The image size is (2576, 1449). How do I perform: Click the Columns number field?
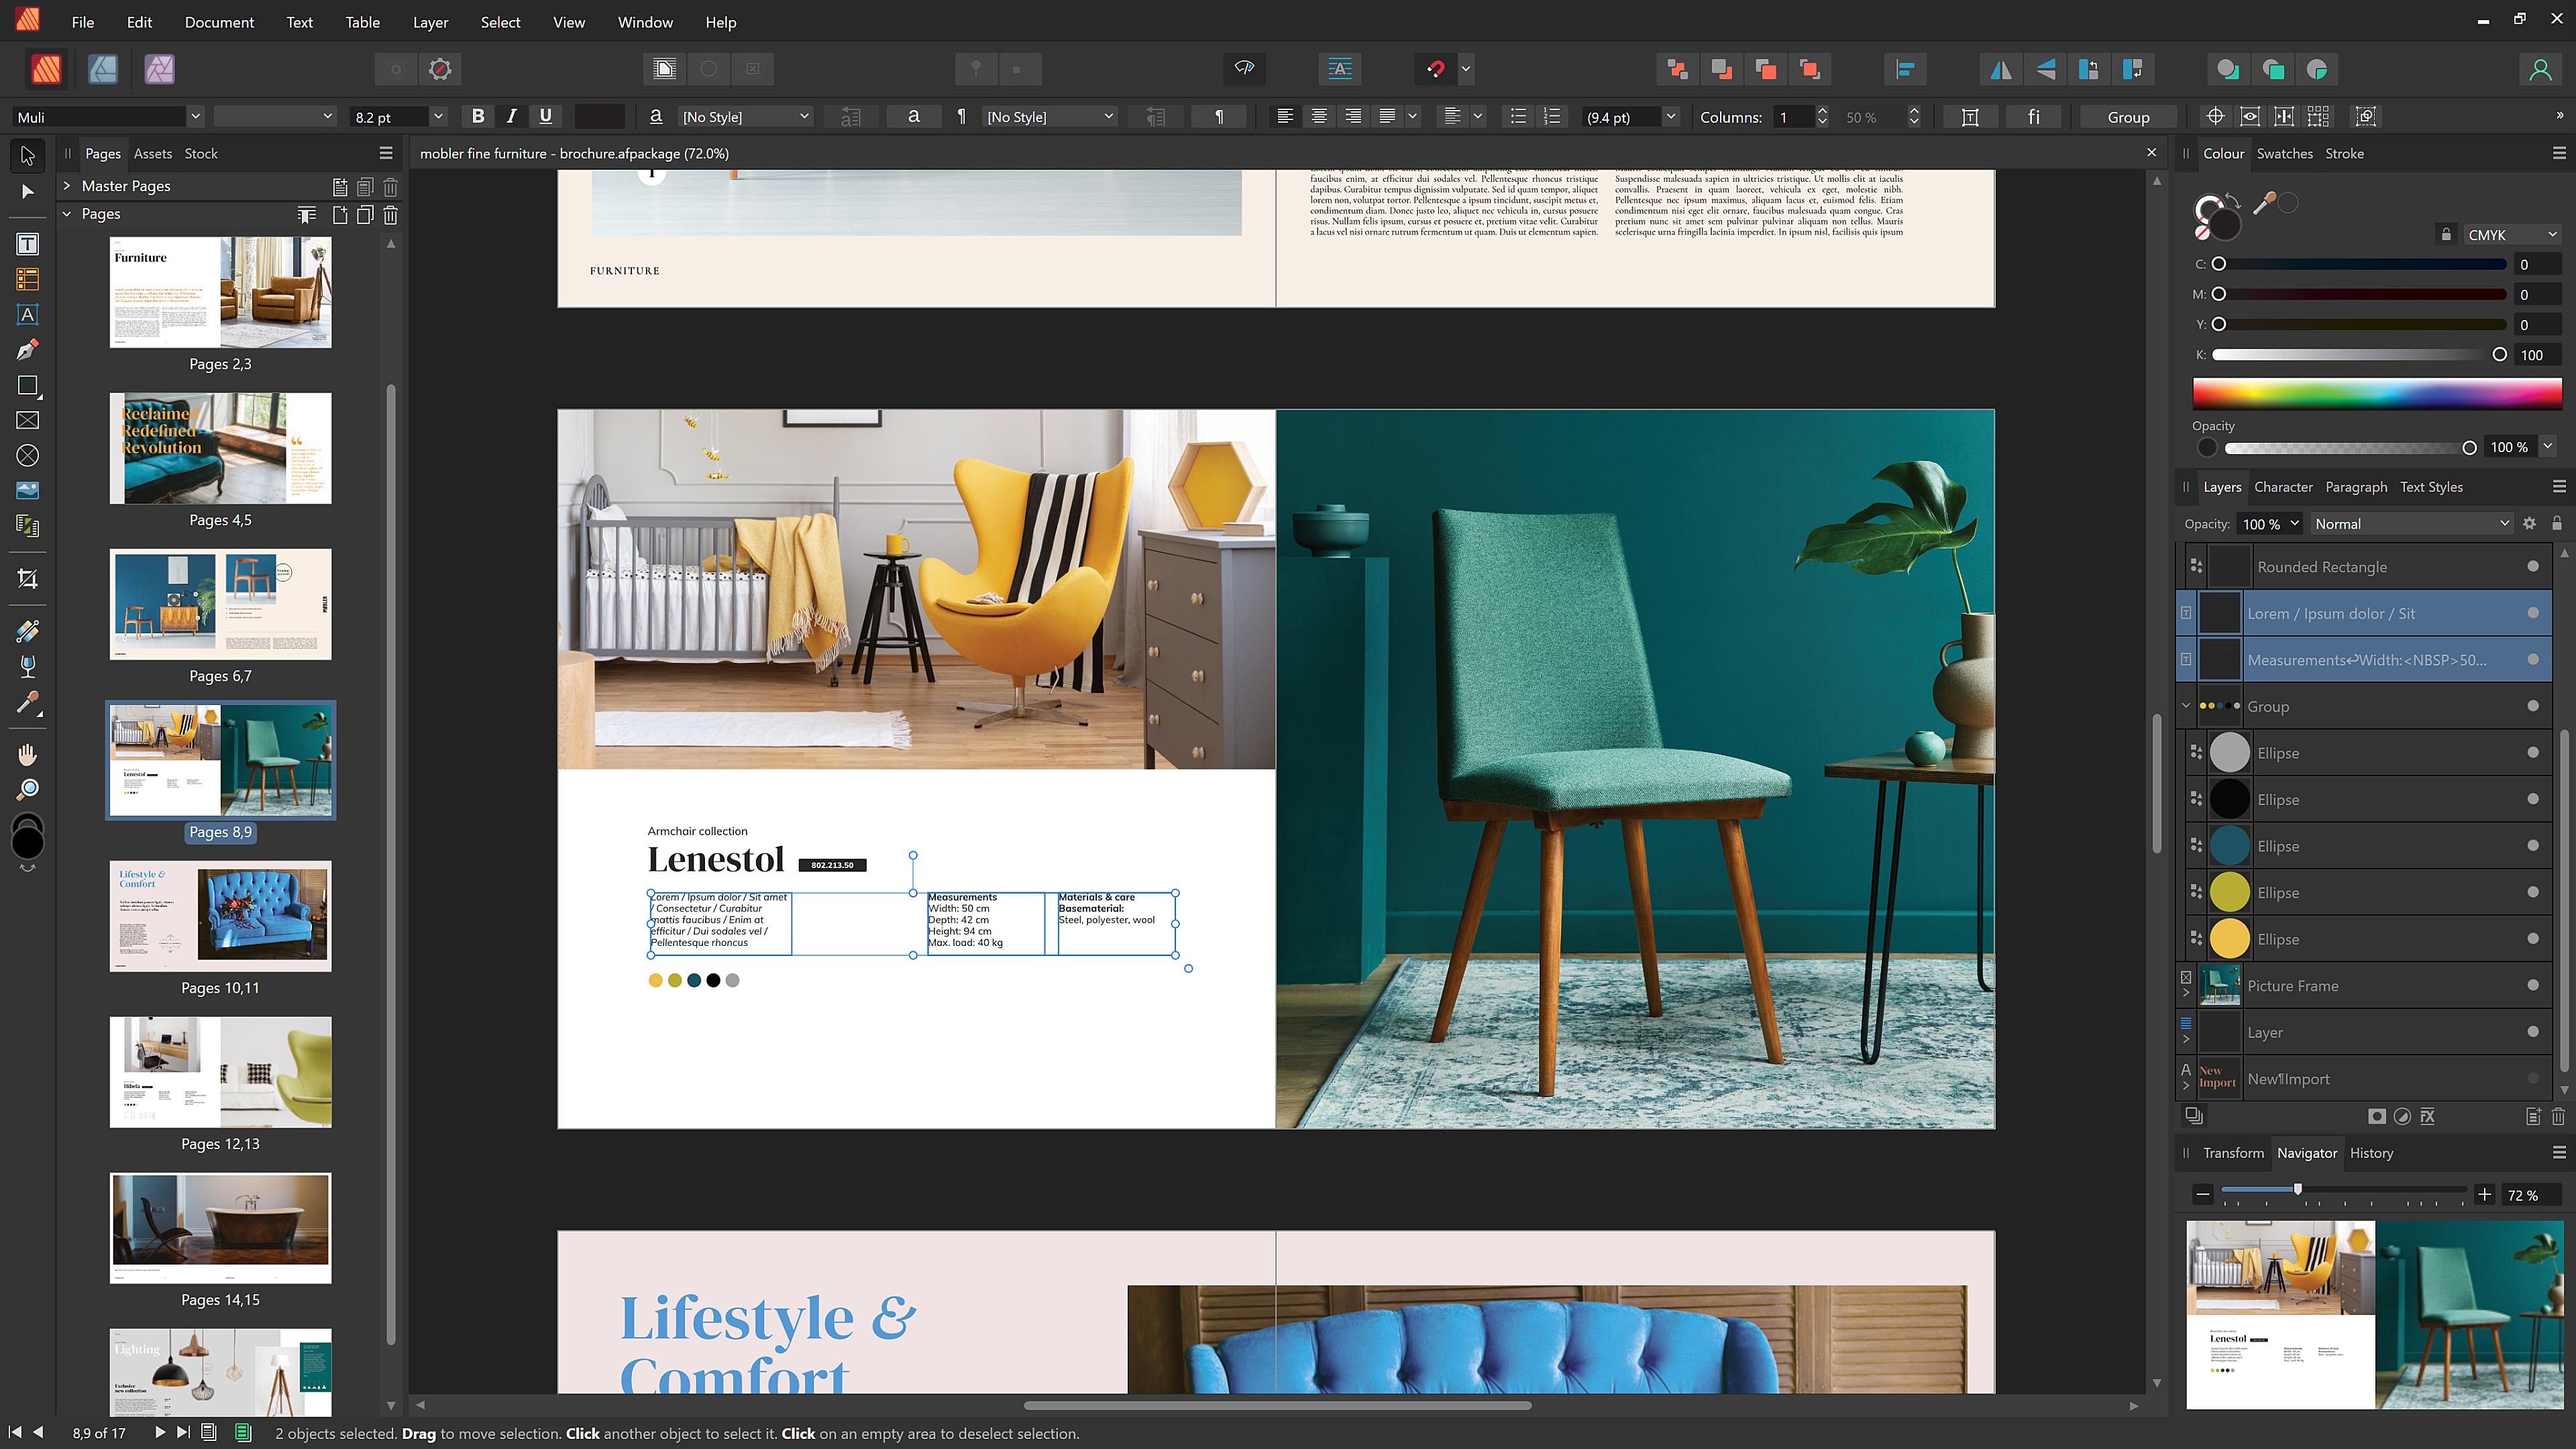[1793, 116]
